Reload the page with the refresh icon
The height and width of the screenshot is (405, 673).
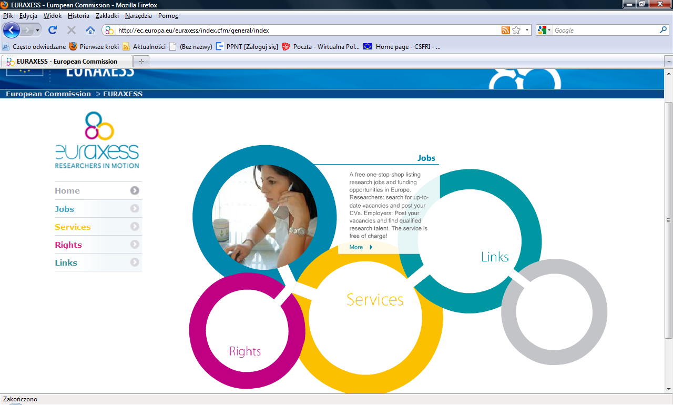[x=53, y=30]
